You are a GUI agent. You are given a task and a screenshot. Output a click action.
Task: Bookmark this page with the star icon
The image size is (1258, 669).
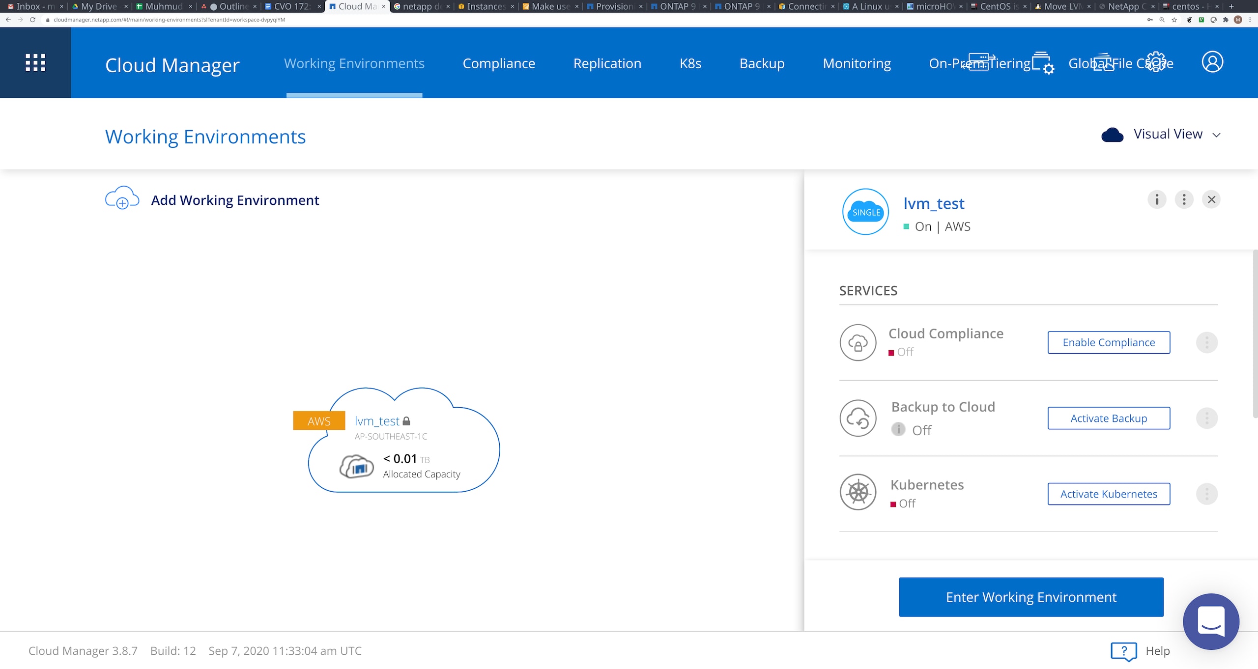pyautogui.click(x=1174, y=20)
